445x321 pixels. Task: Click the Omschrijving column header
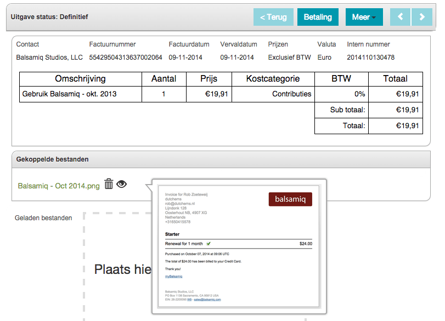click(81, 79)
